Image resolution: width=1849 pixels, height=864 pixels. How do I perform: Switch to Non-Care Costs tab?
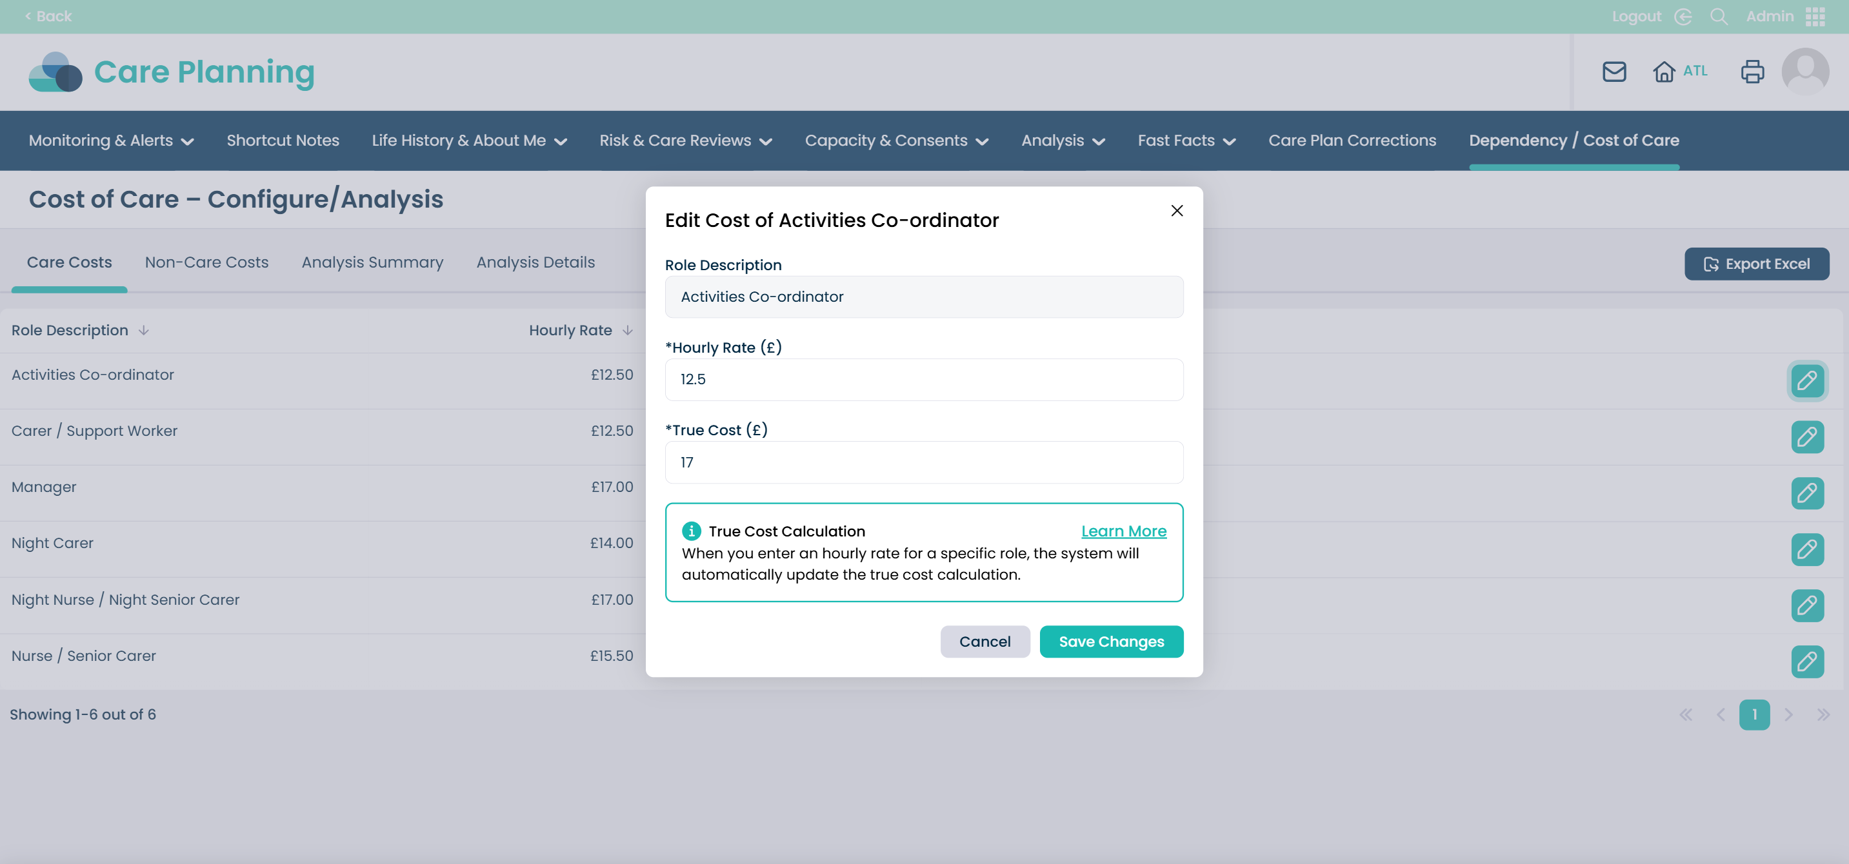[x=206, y=262]
